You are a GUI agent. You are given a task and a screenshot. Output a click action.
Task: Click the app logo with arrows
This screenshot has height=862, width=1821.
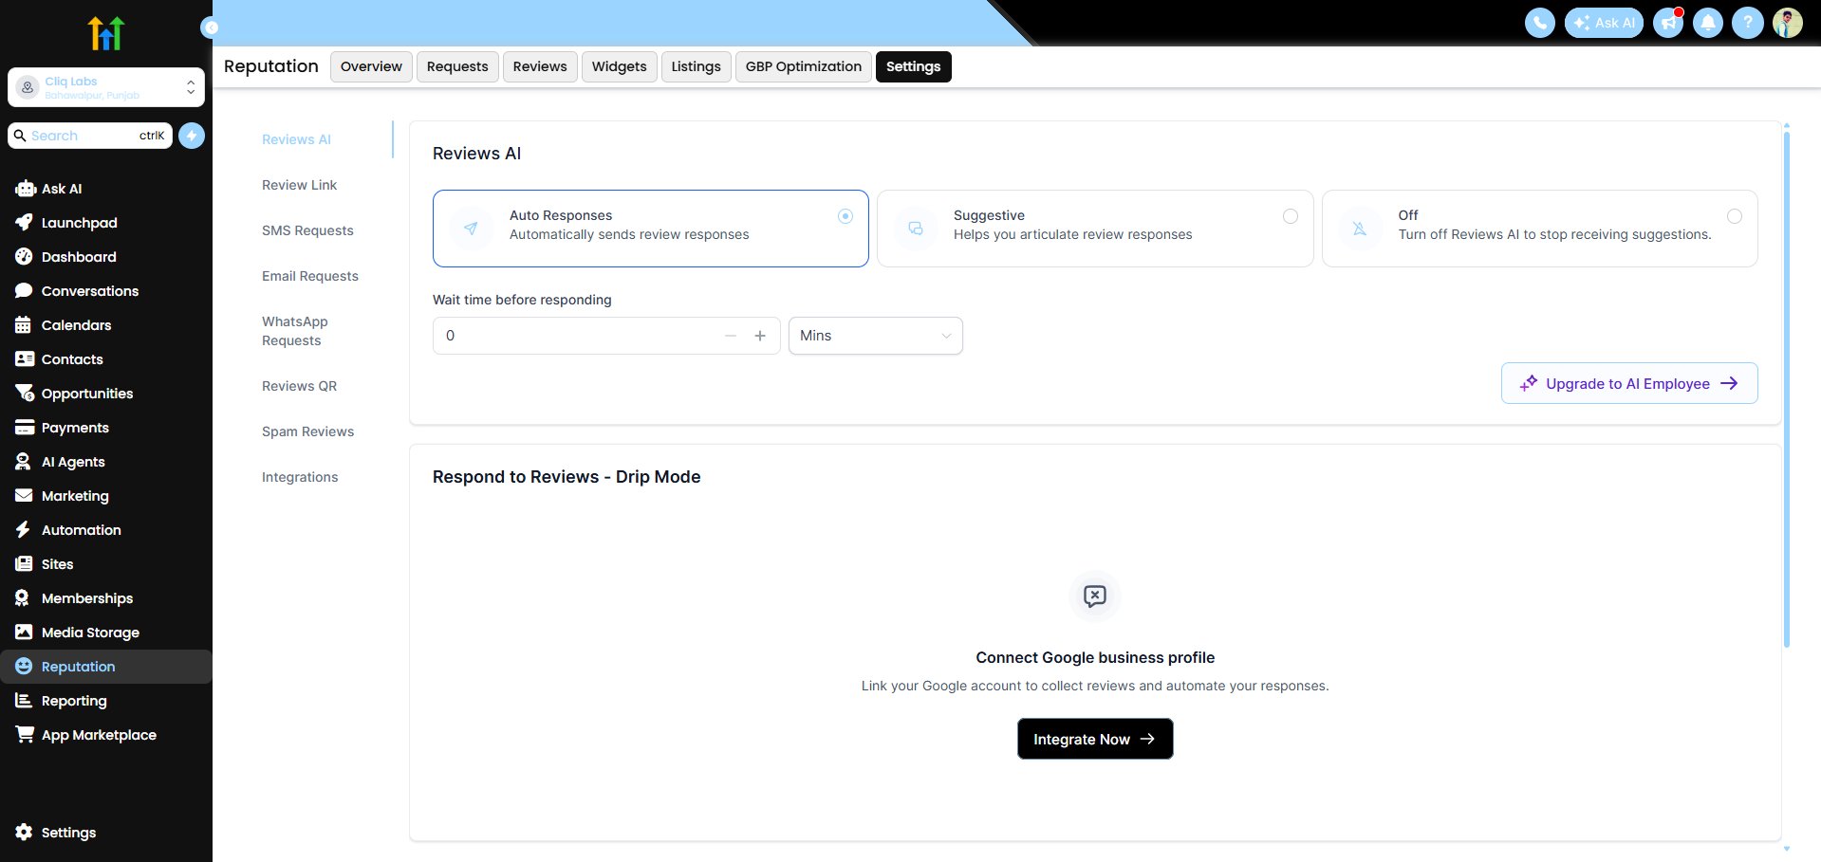click(106, 33)
